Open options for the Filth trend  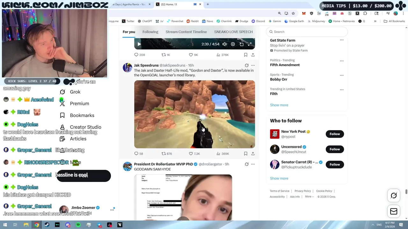tap(342, 90)
